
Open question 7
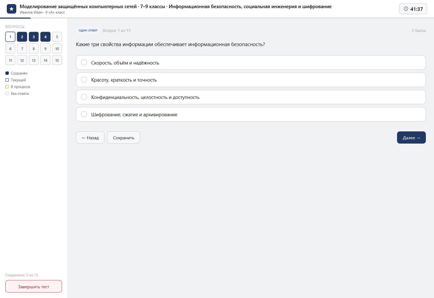pyautogui.click(x=22, y=49)
